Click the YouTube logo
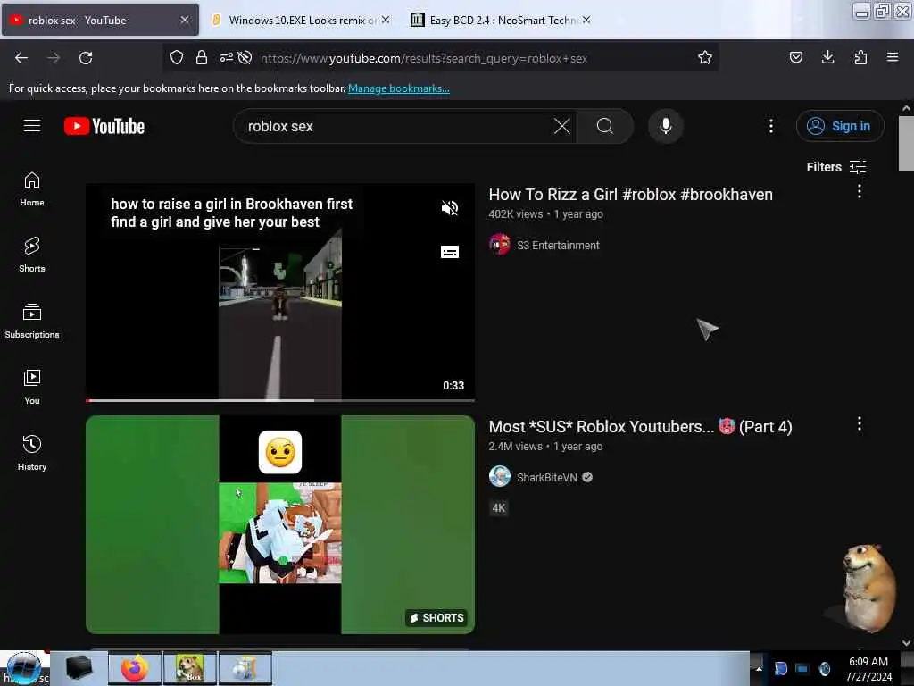Image resolution: width=914 pixels, height=686 pixels. click(x=104, y=126)
